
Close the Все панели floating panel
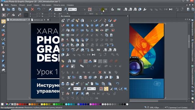[128, 16]
